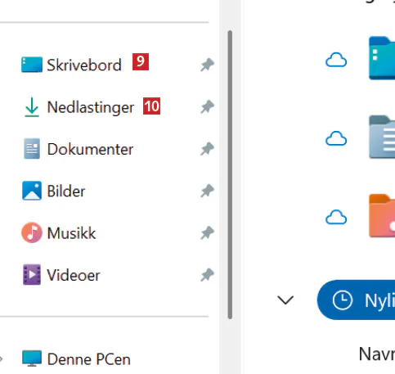The image size is (395, 374).
Task: Sort by the Navn column header
Action: point(377,354)
